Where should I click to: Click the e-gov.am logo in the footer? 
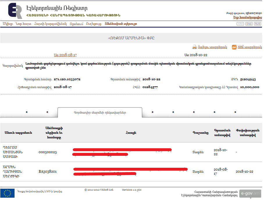(250, 193)
